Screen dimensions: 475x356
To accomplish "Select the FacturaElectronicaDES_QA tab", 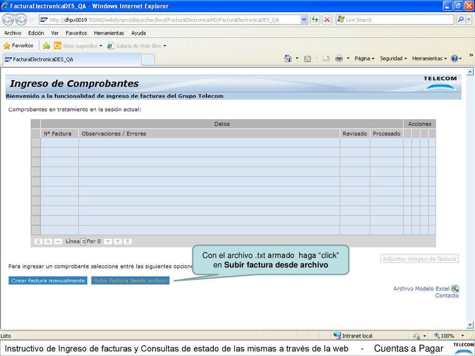I will click(x=72, y=59).
